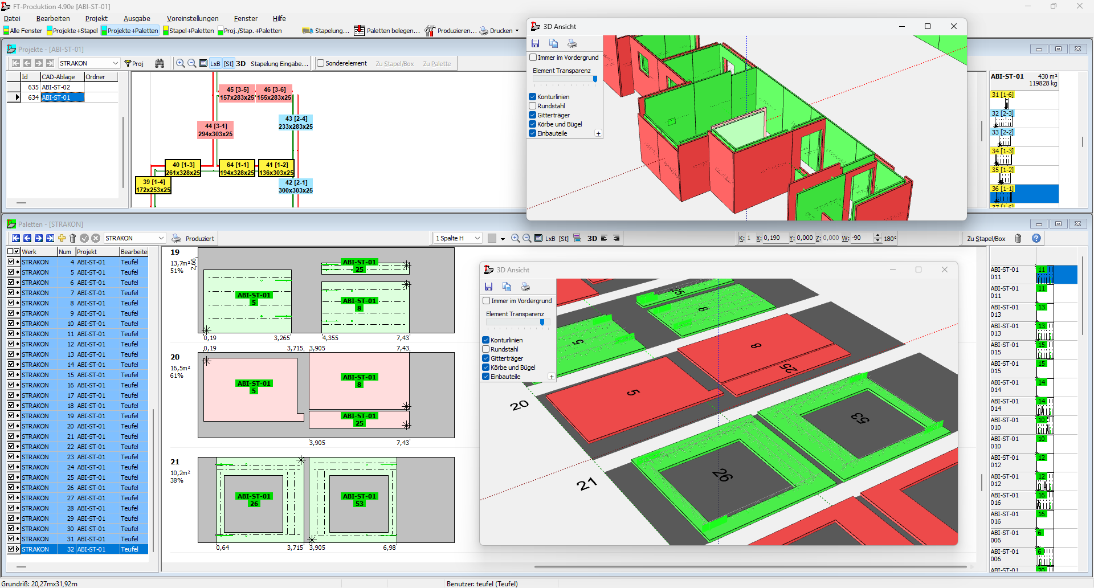
Task: Click 3D button in Projekte toolbar
Action: [240, 63]
